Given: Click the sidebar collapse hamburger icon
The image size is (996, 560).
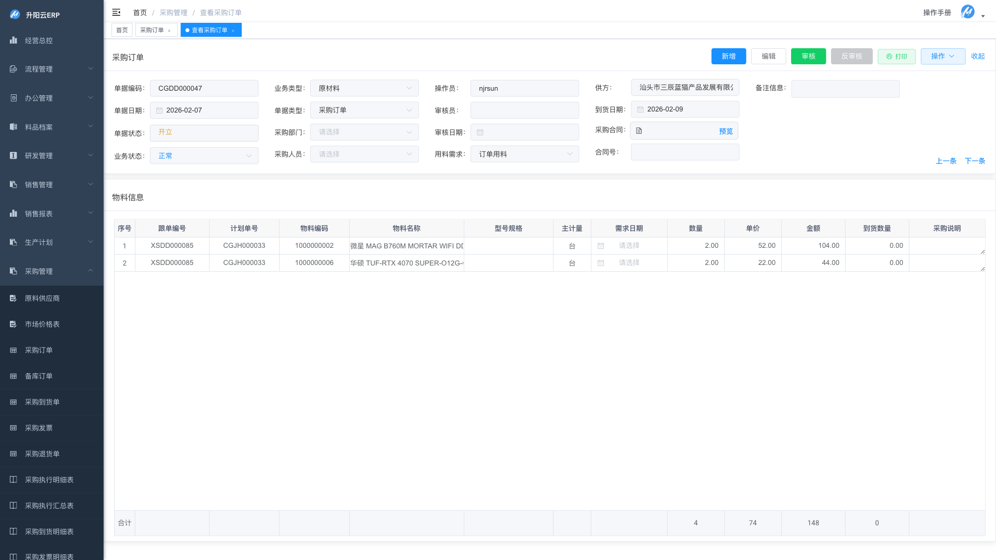Looking at the screenshot, I should pos(116,12).
